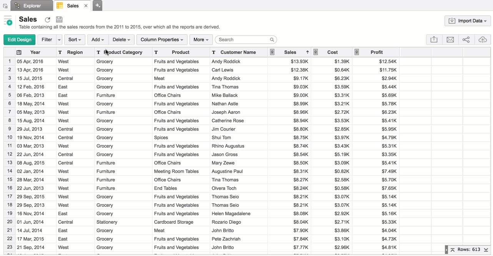Jump to last row using bottom arrow icon
493x256 pixels.
point(486,250)
